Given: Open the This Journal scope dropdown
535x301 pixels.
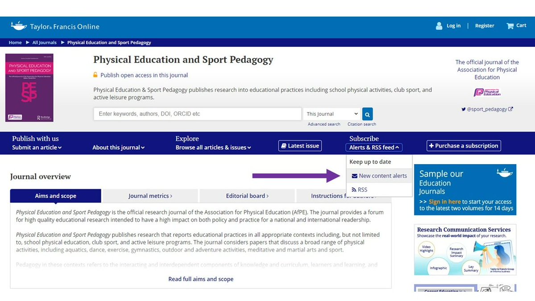Looking at the screenshot, I should pyautogui.click(x=332, y=114).
